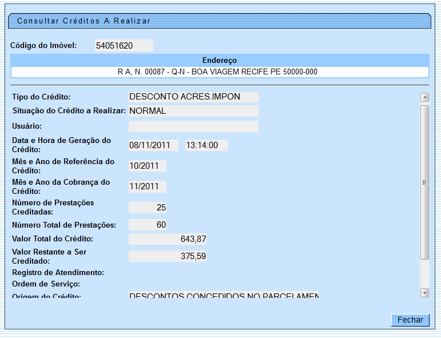The image size is (441, 338).
Task: Click the Origem do Crédito field
Action: [x=223, y=296]
